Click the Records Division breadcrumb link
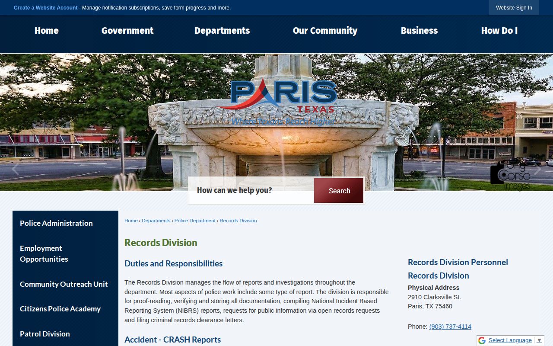 coord(238,221)
